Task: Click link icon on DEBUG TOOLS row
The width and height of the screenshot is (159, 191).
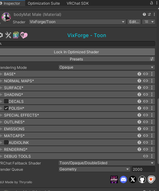Action: pyautogui.click(x=146, y=156)
